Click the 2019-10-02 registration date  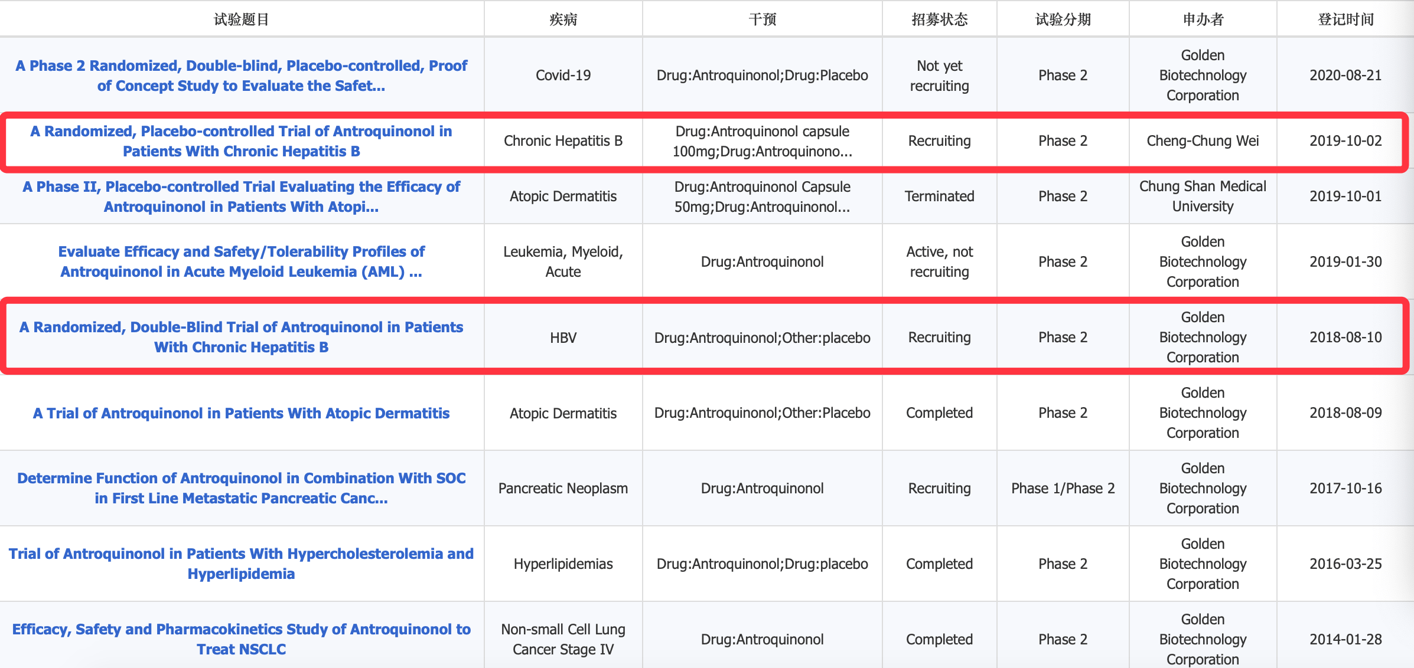point(1345,141)
